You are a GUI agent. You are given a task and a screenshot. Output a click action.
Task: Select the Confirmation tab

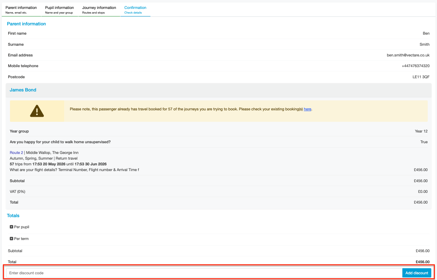(x=135, y=10)
